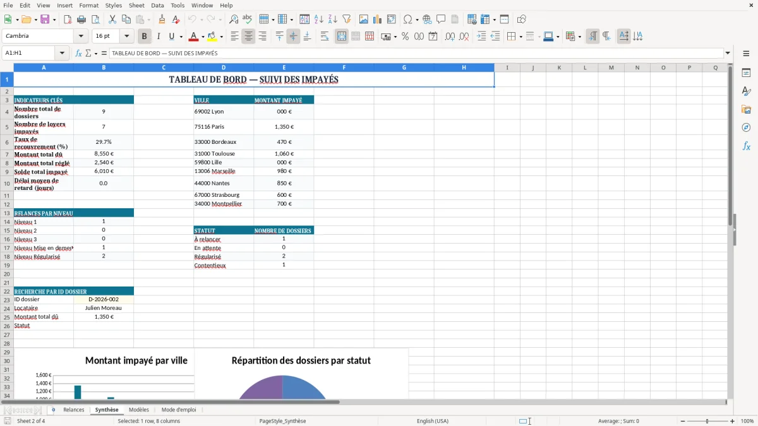Click the 100% zoom level
The image size is (758, 426).
(747, 421)
